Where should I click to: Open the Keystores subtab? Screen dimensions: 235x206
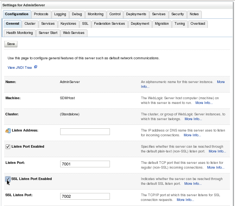point(68,24)
